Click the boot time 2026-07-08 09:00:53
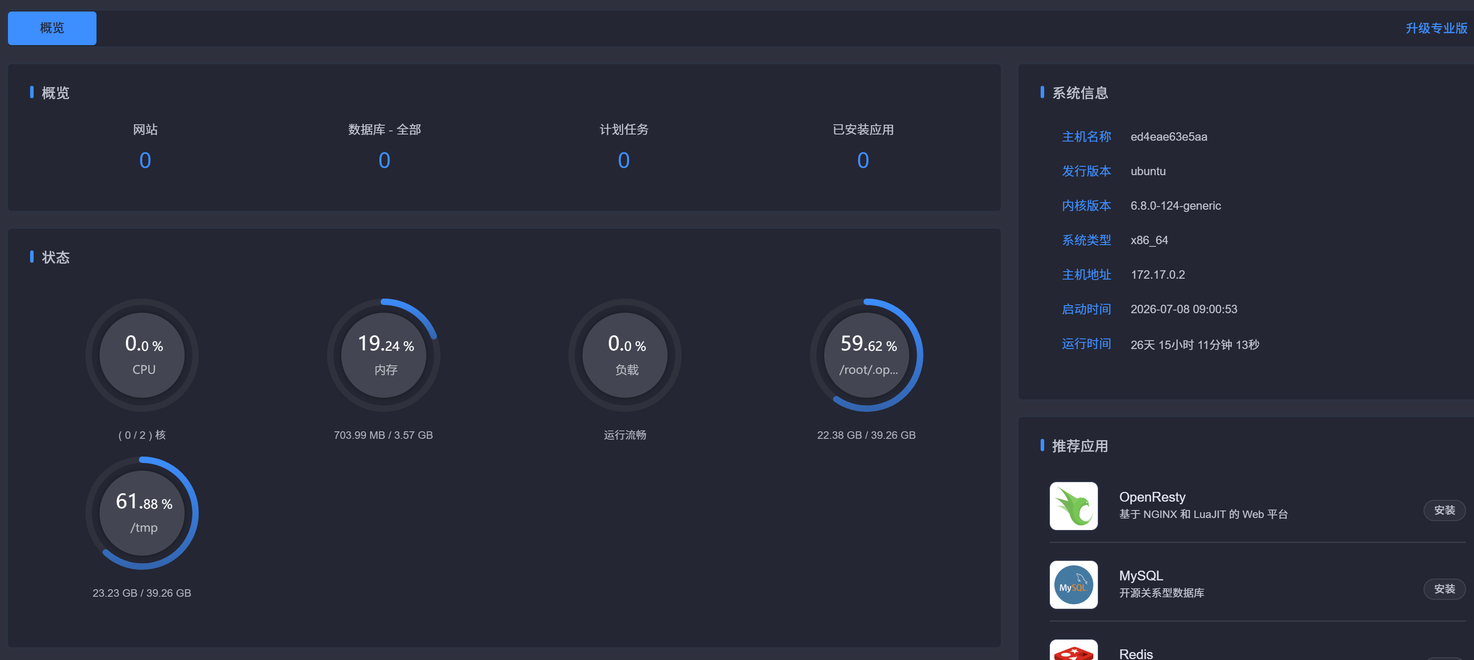Screen dimensions: 1474x660 [1183, 309]
